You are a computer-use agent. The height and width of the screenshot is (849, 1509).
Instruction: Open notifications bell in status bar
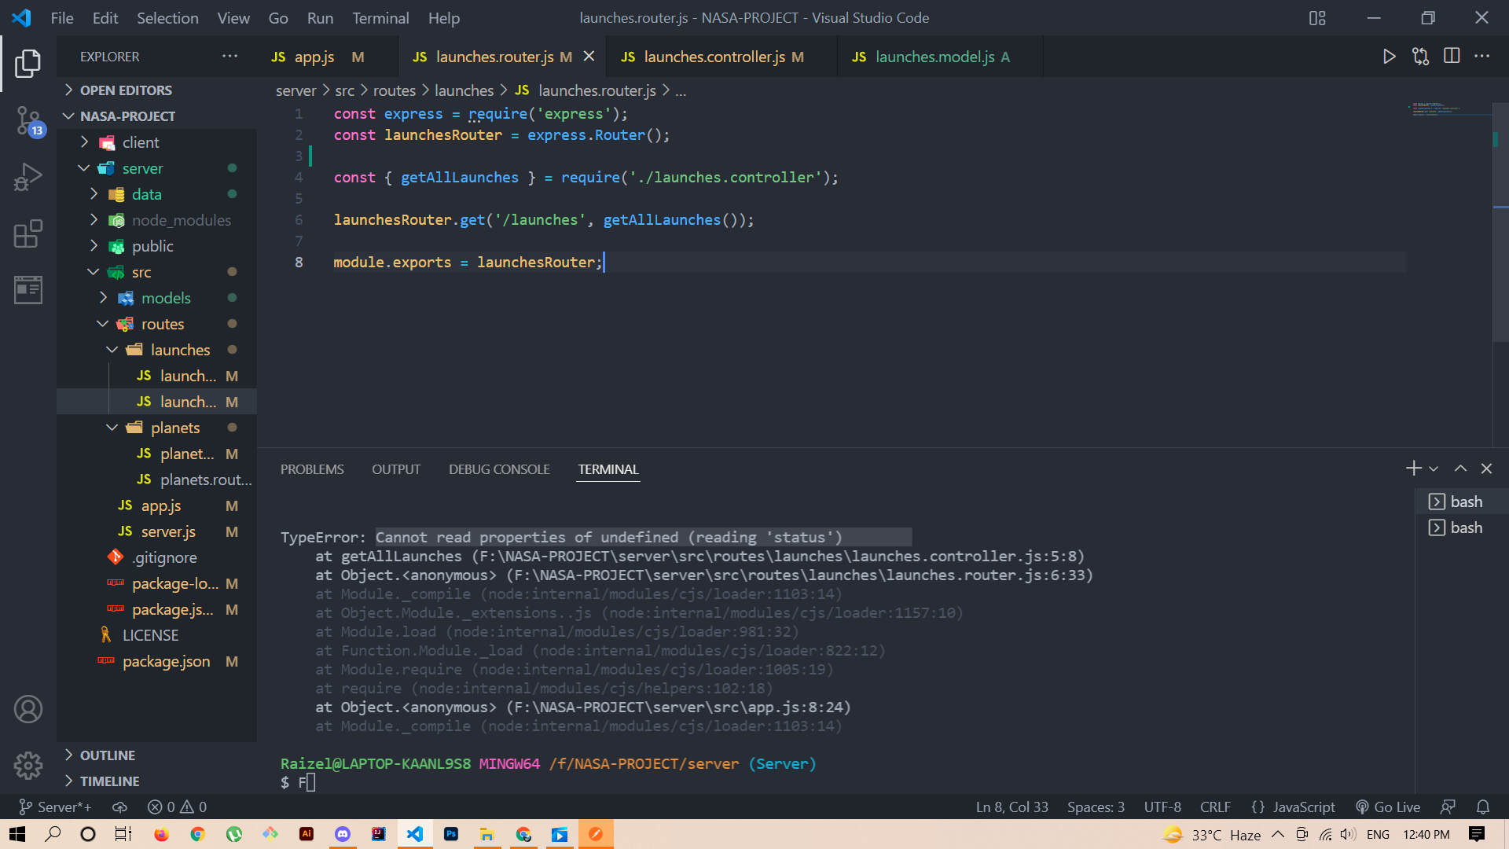coord(1483,807)
